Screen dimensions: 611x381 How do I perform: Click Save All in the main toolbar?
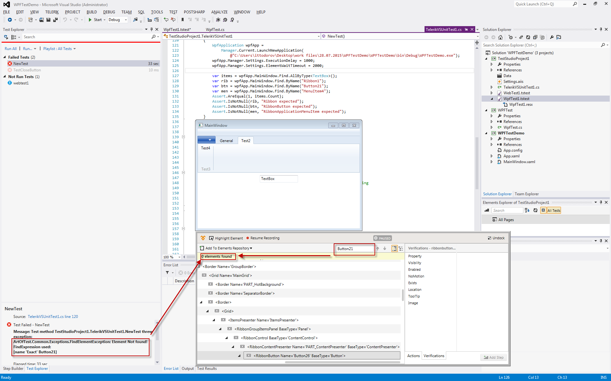(55, 20)
